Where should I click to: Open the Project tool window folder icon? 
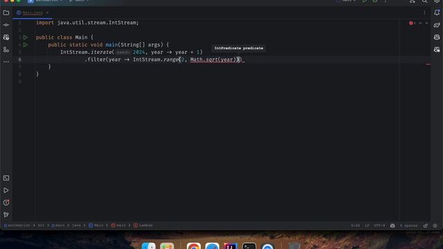(x=6, y=12)
